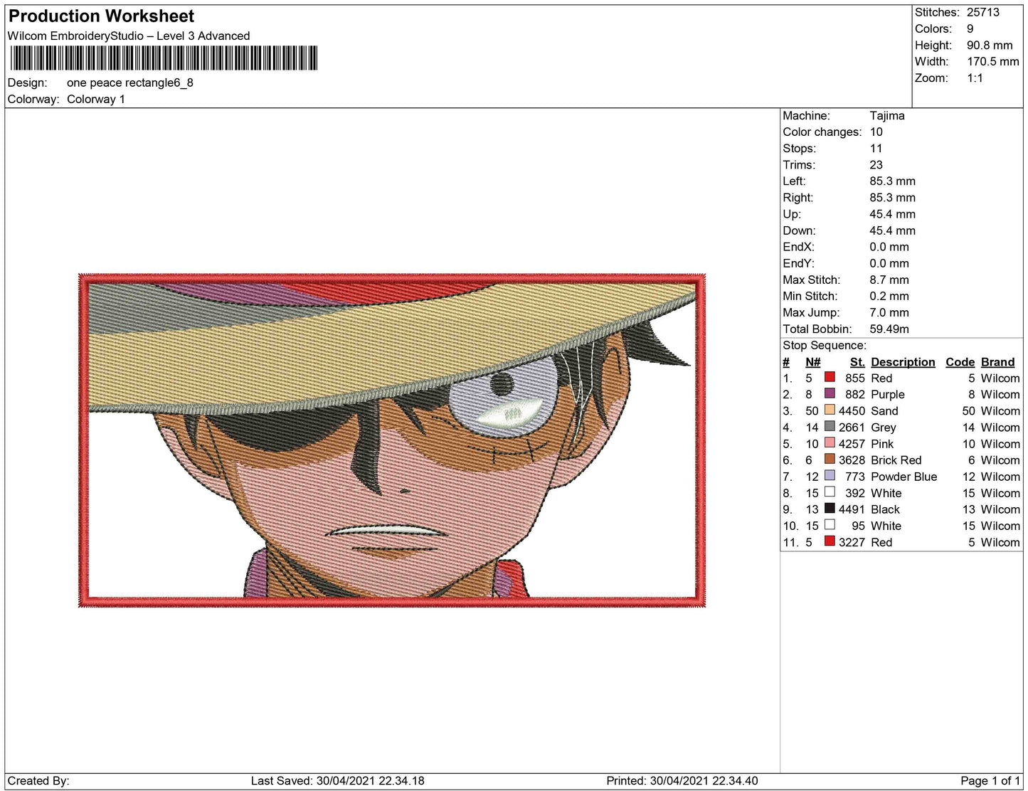This screenshot has width=1028, height=791.
Task: Select the 'Purple' description text
Action: [x=888, y=394]
